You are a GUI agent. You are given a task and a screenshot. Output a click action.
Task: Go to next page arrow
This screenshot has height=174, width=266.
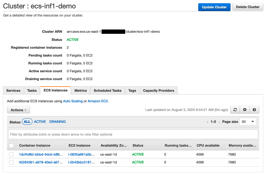coord(219,122)
